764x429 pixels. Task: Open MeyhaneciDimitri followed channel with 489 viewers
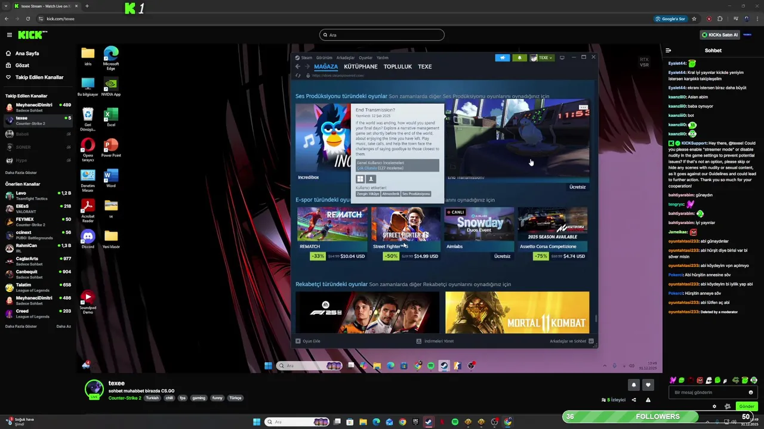coord(38,107)
